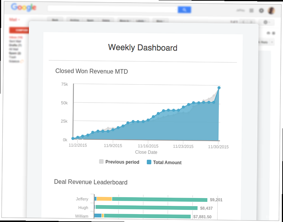283x222 pixels.
Task: Open Google account notifications icon
Action: (x=261, y=11)
